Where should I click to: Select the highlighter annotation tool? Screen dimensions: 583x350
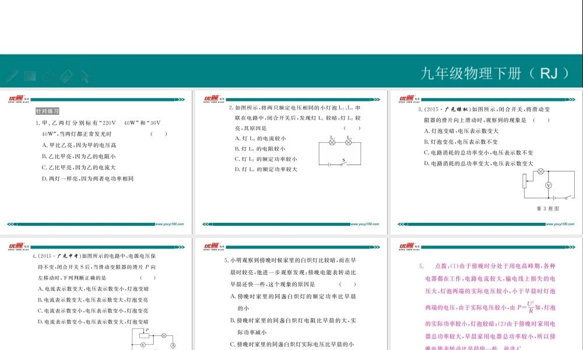click(x=48, y=76)
